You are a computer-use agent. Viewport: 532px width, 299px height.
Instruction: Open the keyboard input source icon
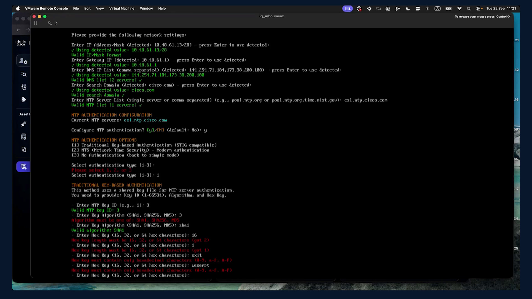(438, 9)
